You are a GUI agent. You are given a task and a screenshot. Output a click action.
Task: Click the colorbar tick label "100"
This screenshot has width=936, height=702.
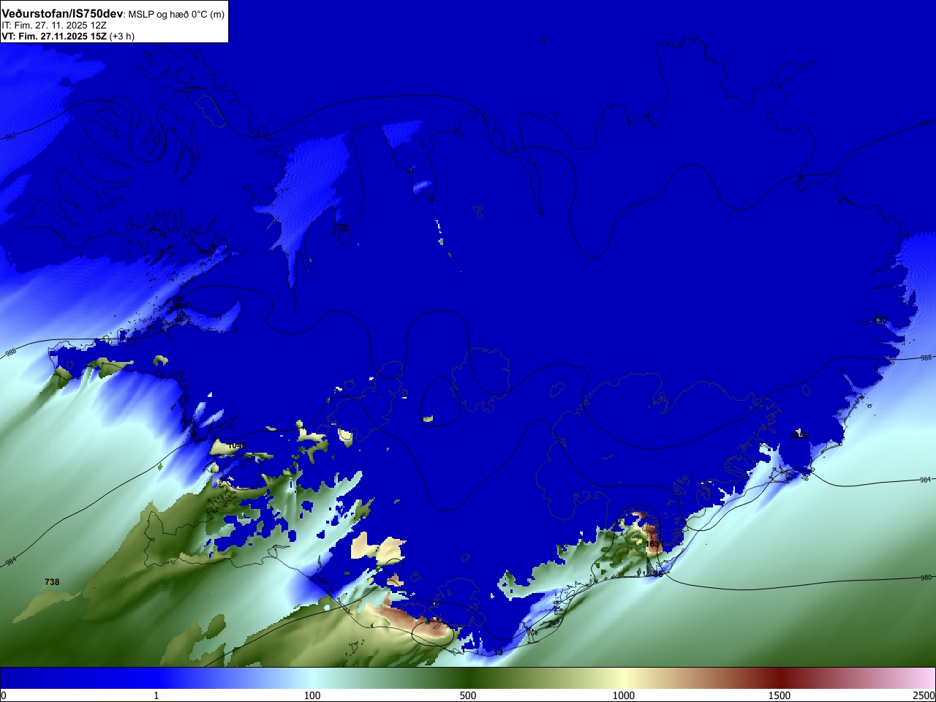click(x=312, y=695)
